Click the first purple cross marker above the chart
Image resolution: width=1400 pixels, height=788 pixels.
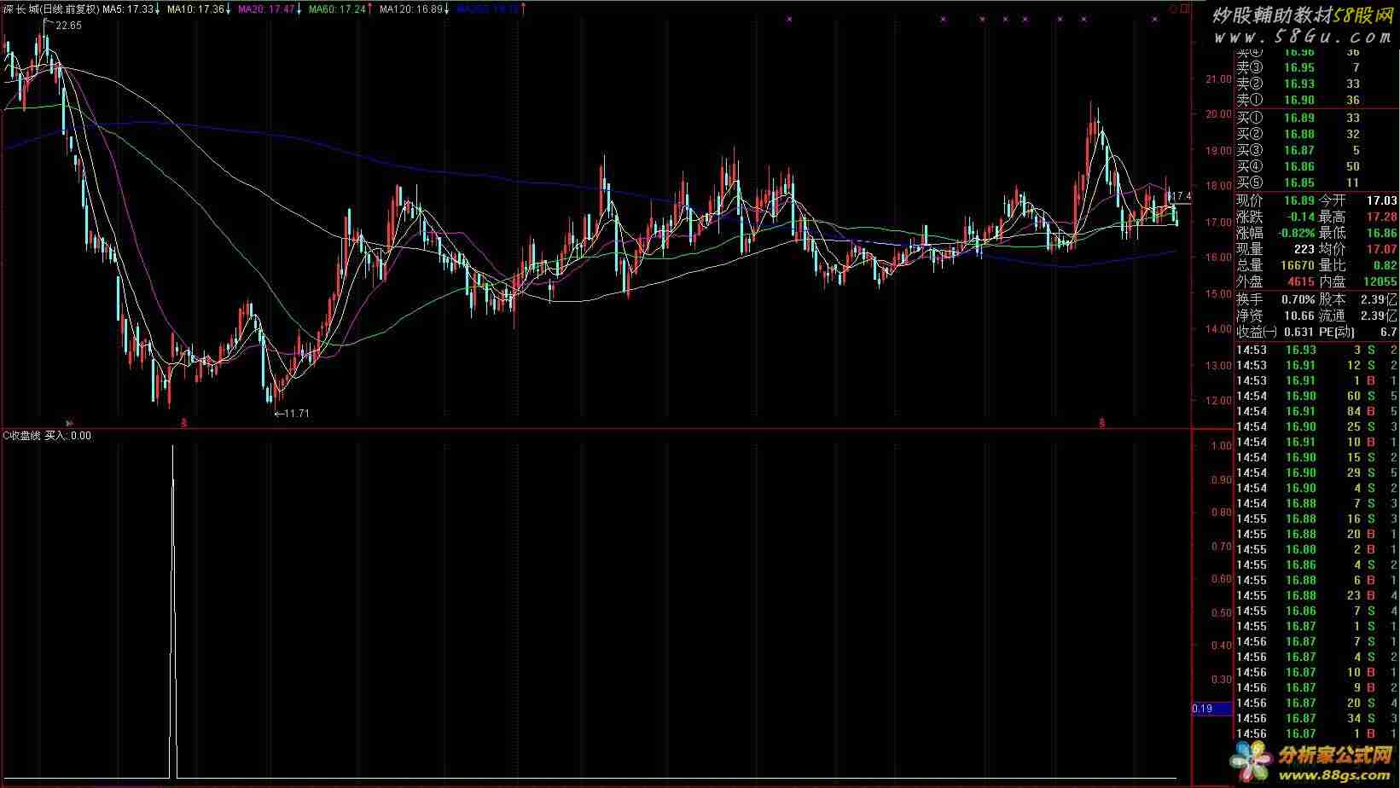789,19
